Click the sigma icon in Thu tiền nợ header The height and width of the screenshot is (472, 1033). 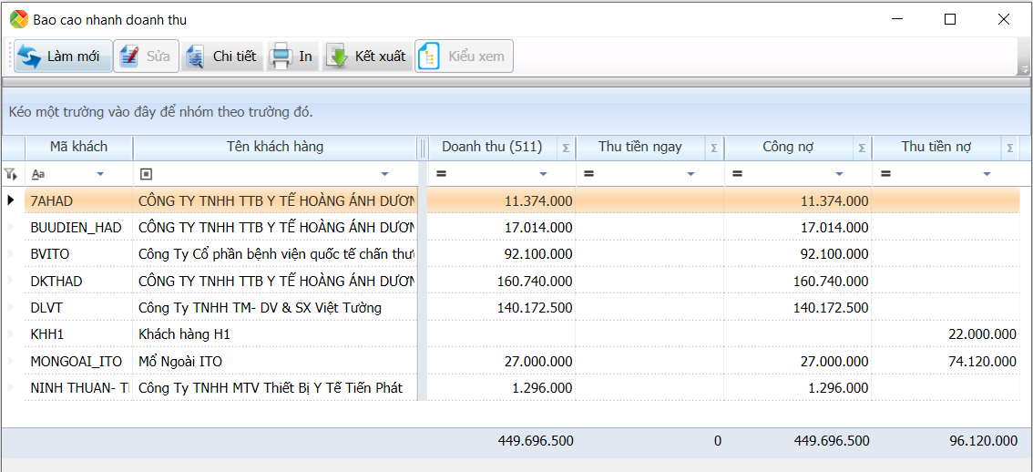(x=1009, y=148)
